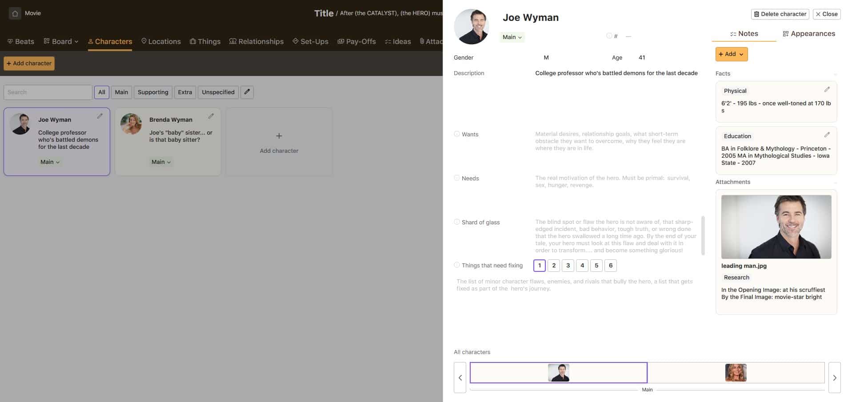Viewport: 844px width, 402px height.
Task: Click the home icon next to Movie
Action: tap(15, 13)
